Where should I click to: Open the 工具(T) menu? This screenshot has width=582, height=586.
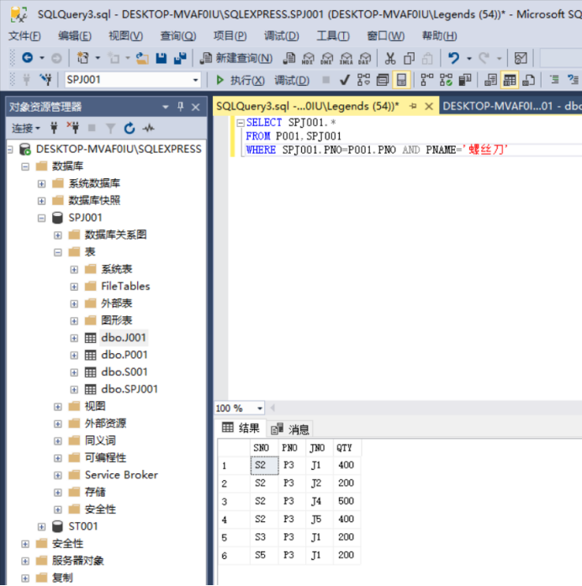click(333, 36)
